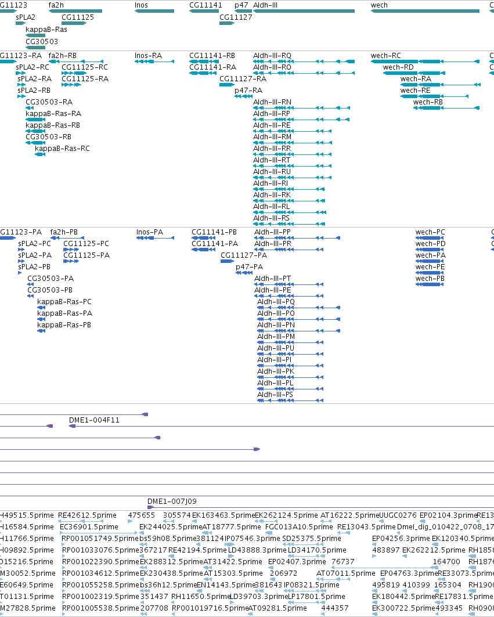Viewport: 494px width, 617px height.
Task: Click protein Aldh-III-PS
Action: tap(275, 395)
